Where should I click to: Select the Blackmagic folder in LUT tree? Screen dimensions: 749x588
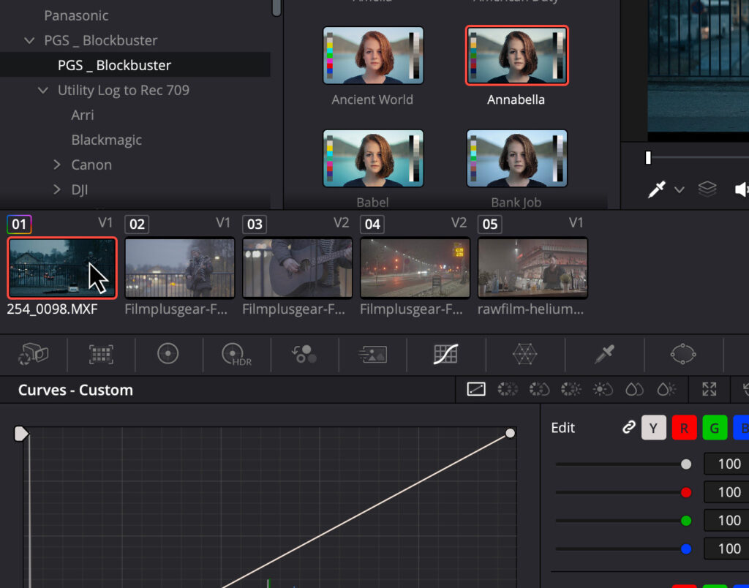click(106, 140)
